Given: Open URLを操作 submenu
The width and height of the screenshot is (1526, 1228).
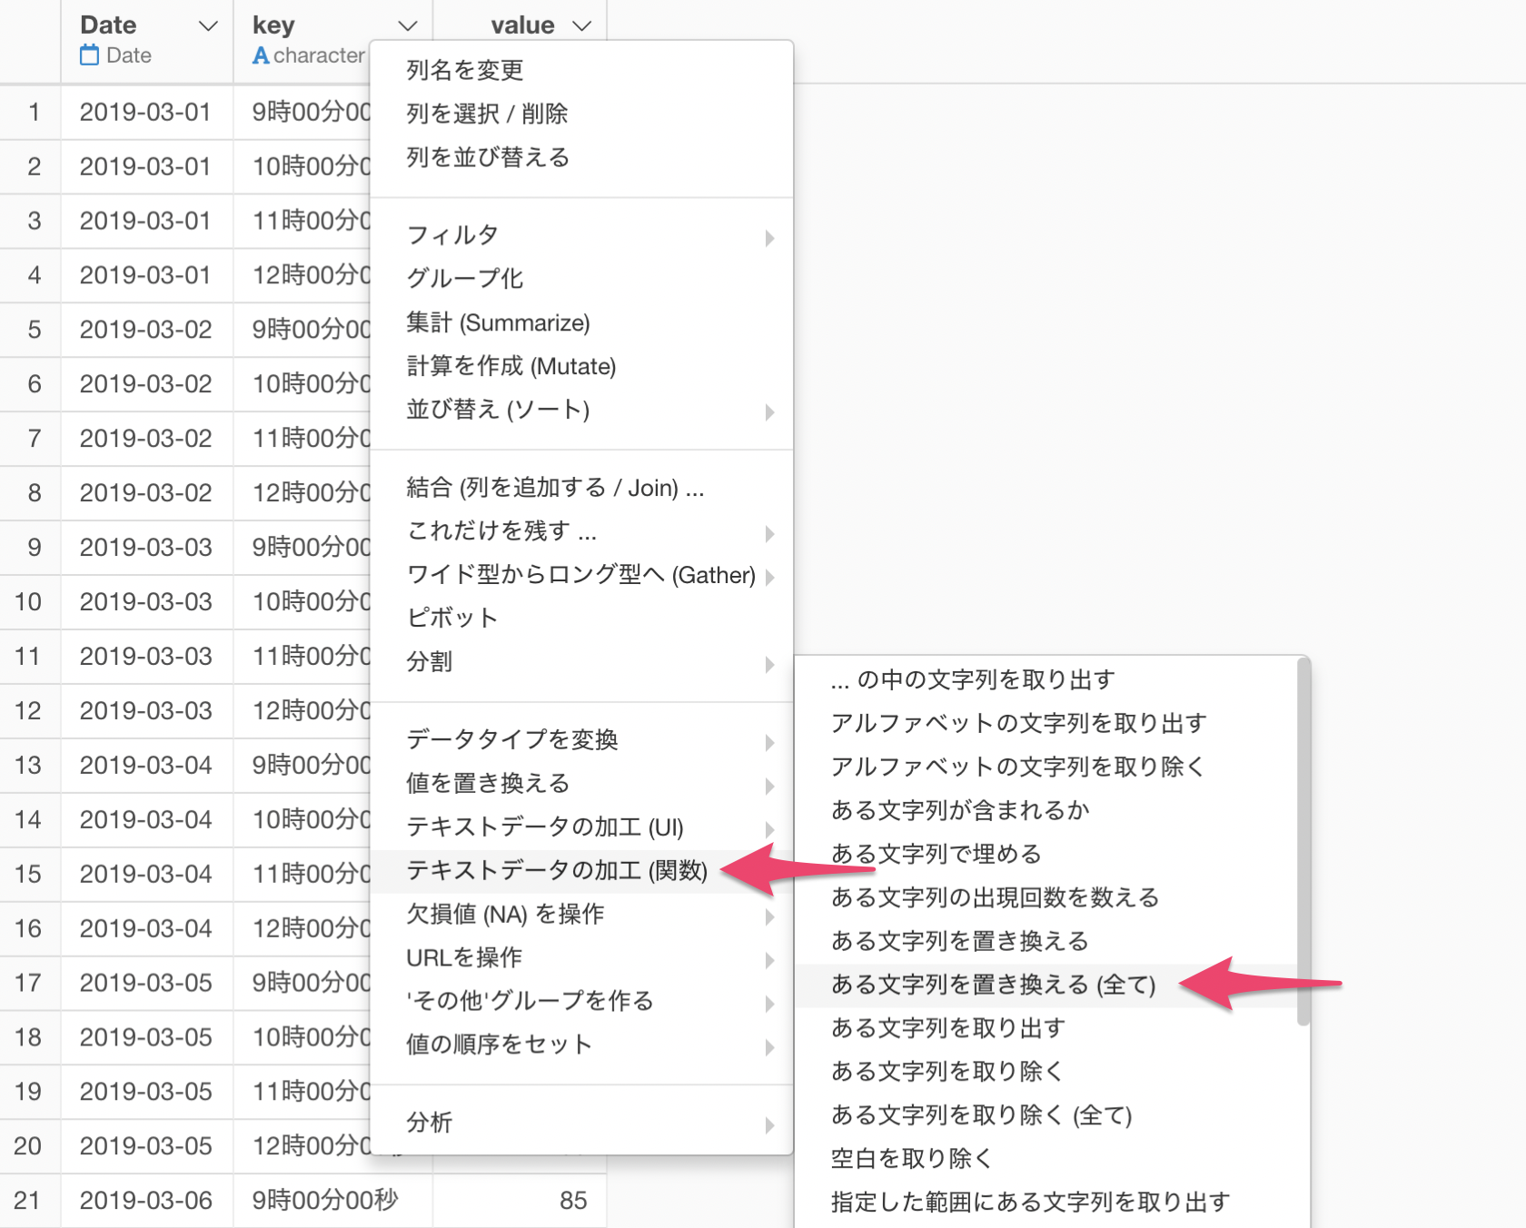Looking at the screenshot, I should pyautogui.click(x=581, y=958).
